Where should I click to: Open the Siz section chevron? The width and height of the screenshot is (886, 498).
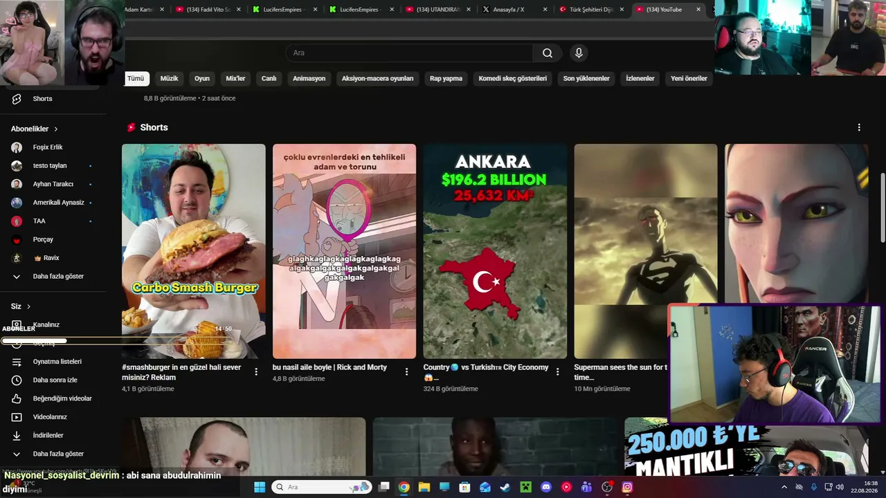(x=28, y=306)
